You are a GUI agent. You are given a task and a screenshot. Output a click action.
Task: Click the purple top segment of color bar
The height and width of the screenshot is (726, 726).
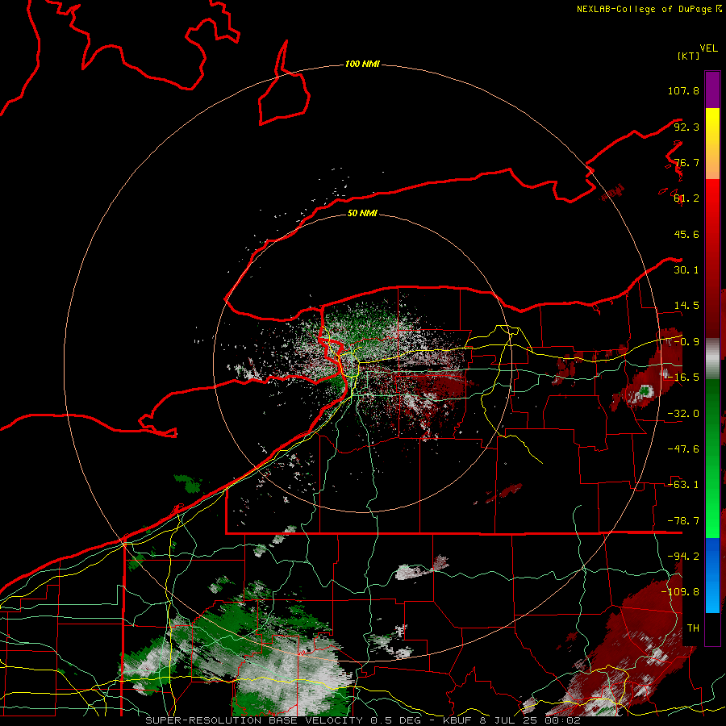click(x=712, y=90)
